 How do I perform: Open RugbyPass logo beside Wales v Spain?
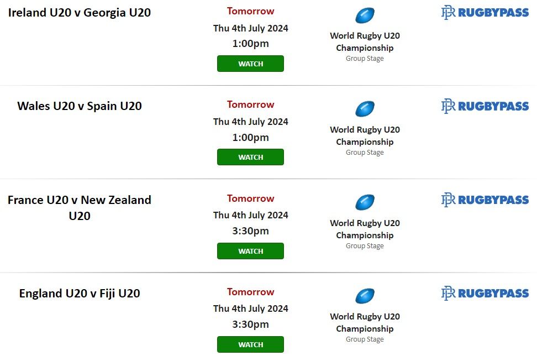point(485,106)
